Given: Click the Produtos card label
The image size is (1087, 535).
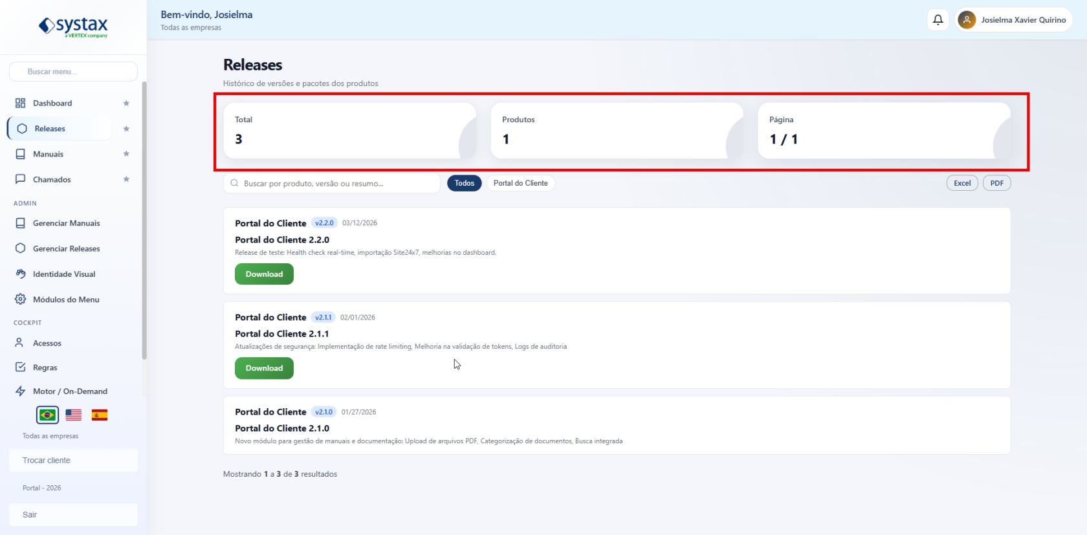Looking at the screenshot, I should [x=518, y=120].
